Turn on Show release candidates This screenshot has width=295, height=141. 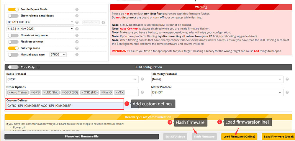click(13, 16)
